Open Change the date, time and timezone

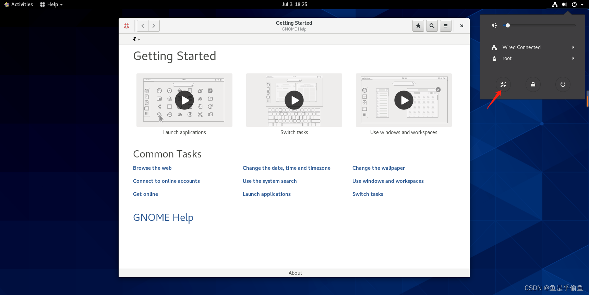tap(287, 168)
